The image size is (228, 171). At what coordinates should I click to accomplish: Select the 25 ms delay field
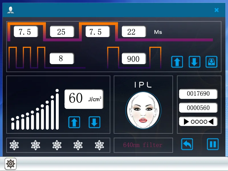(62, 32)
